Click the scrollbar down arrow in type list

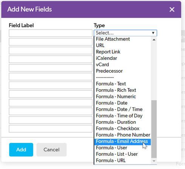click(154, 161)
